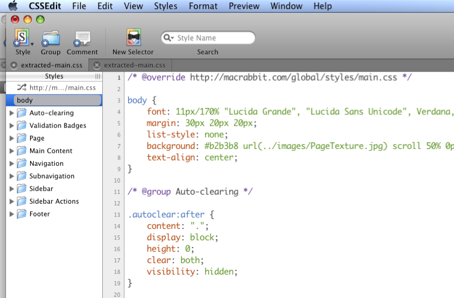Open the Styles menu

165,7
